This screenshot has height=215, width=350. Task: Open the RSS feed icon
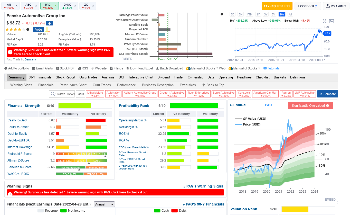(x=79, y=68)
